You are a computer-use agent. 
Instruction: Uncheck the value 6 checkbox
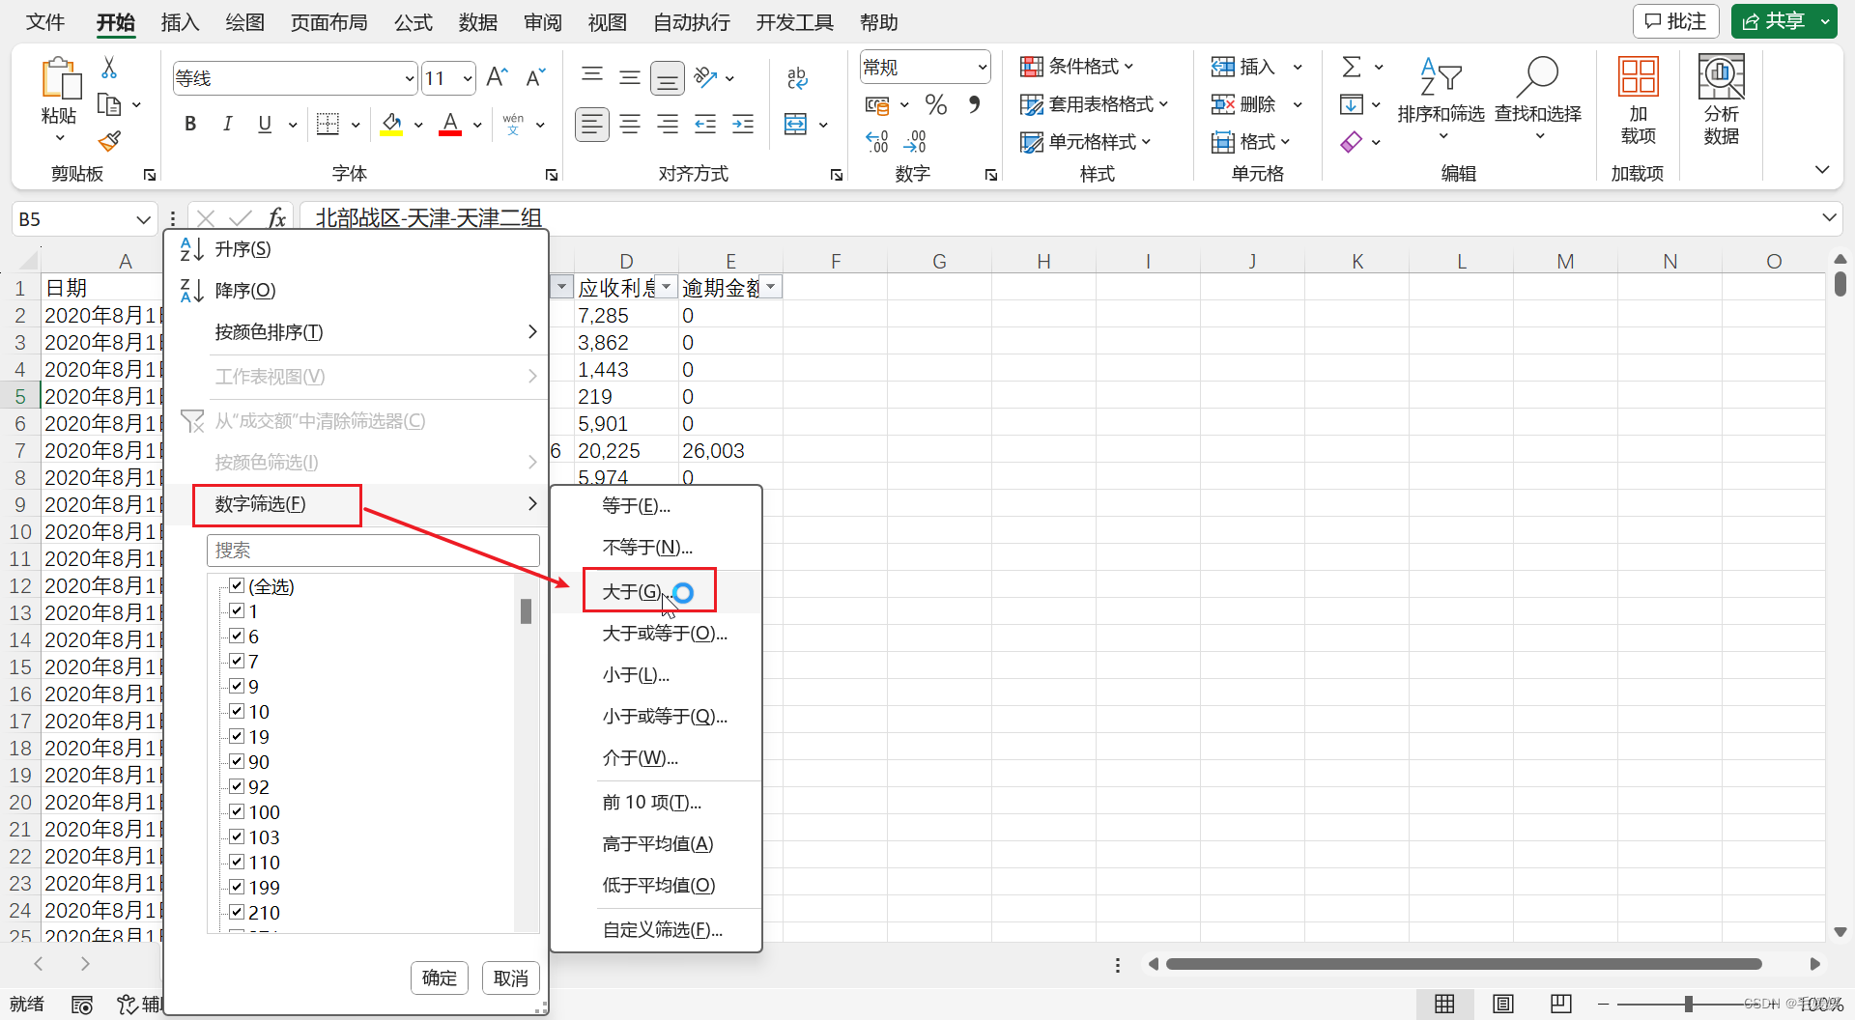pyautogui.click(x=237, y=636)
